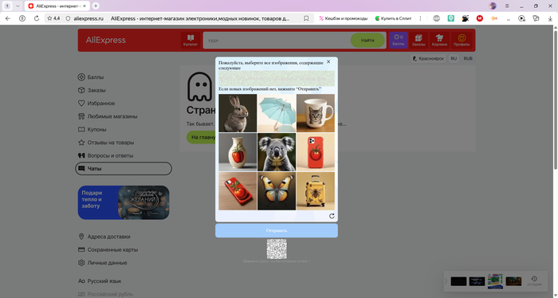Click the На главную button
The width and height of the screenshot is (558, 298).
202,137
